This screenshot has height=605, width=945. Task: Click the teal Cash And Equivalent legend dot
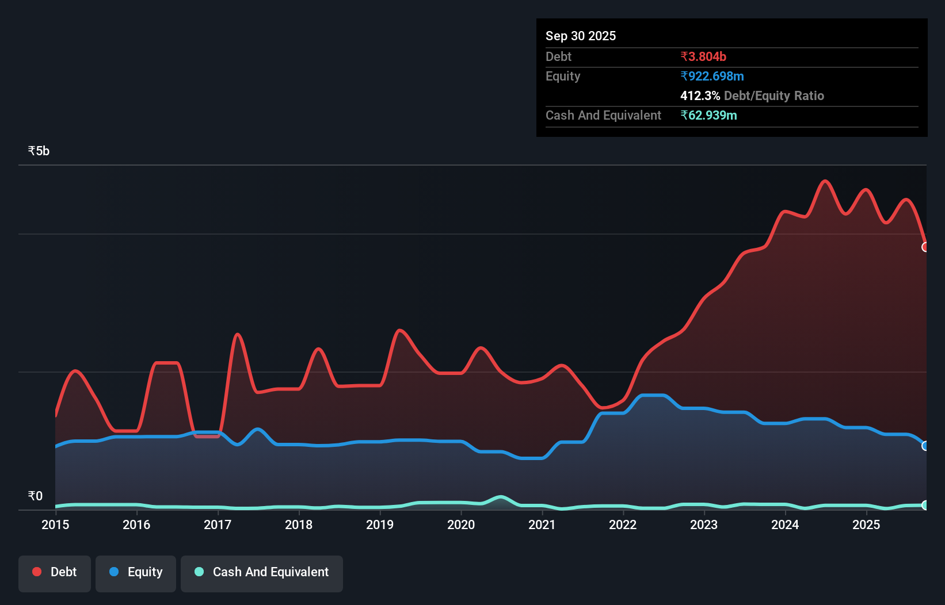click(198, 572)
